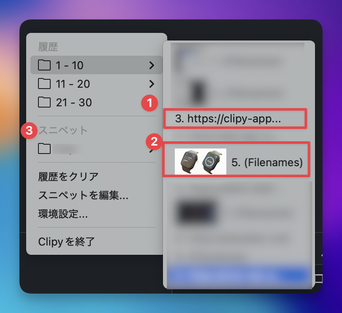Choose 履歴をクリア to clear history

[68, 177]
